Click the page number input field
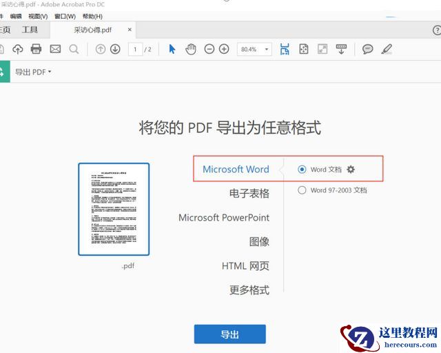 pyautogui.click(x=135, y=49)
